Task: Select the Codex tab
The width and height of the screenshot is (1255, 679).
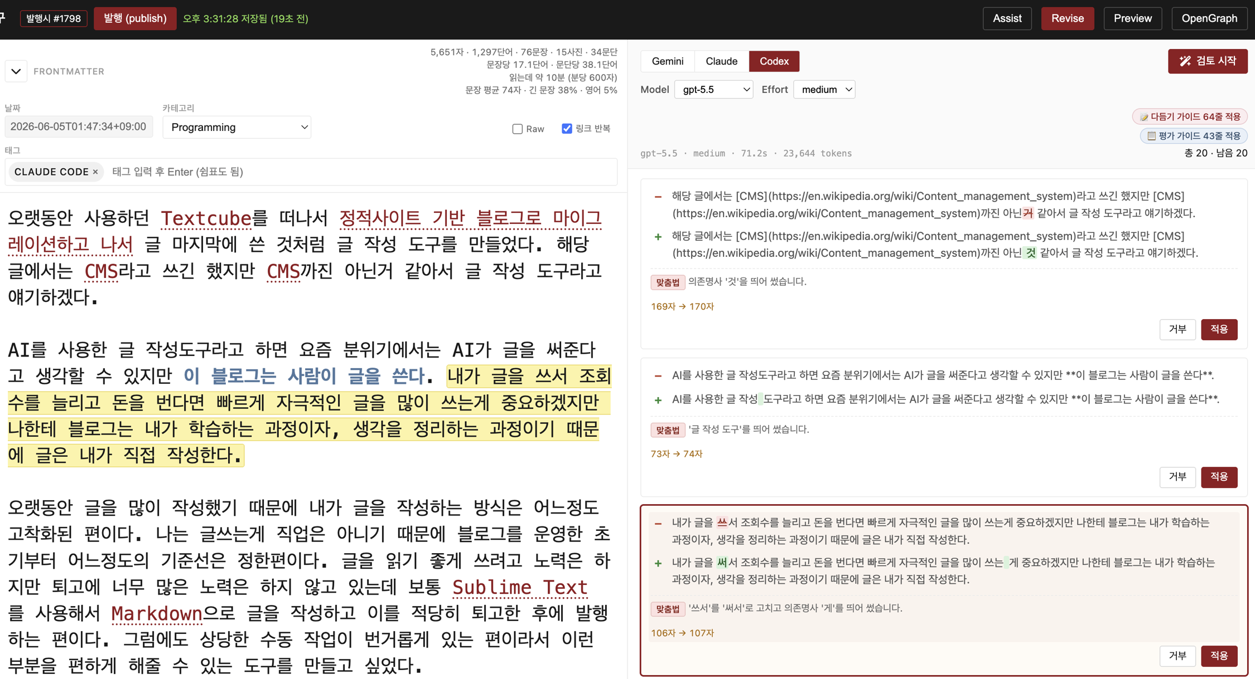Action: point(774,61)
